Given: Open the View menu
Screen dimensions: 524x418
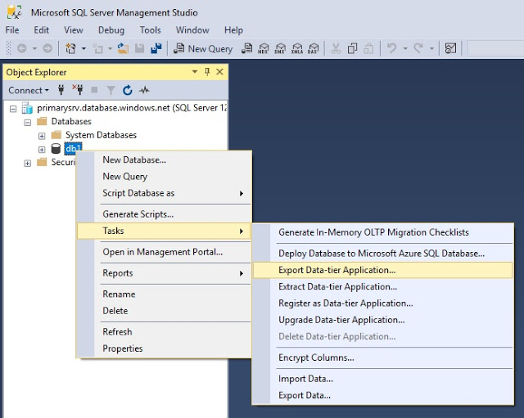Looking at the screenshot, I should pos(74,30).
